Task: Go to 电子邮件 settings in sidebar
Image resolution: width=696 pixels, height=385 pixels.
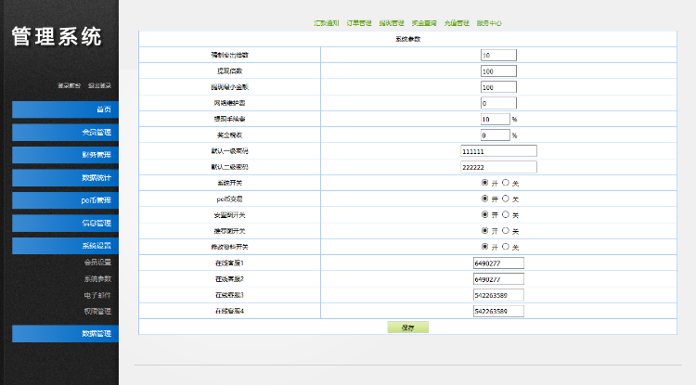Action: click(97, 295)
